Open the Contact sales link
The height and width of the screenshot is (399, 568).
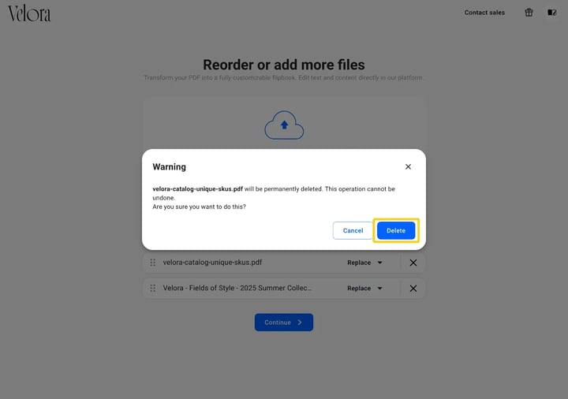pyautogui.click(x=484, y=13)
